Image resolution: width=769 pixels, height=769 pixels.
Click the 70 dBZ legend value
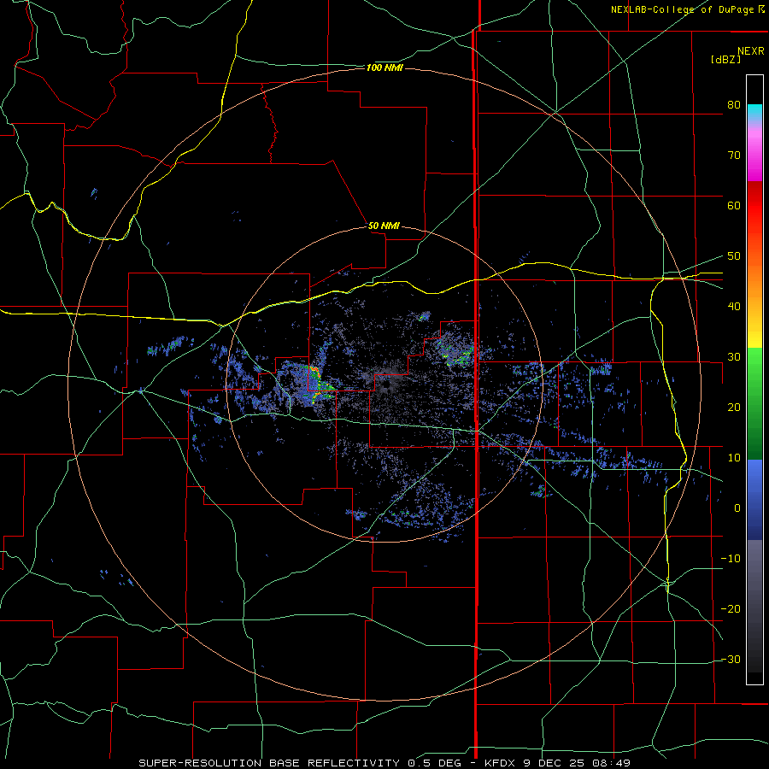[734, 155]
